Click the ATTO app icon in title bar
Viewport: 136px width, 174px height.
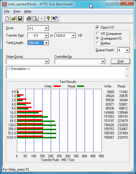coord(5,4)
